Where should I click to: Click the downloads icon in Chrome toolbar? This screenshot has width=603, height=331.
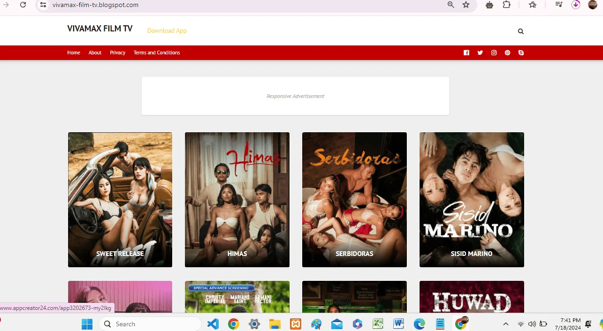576,5
